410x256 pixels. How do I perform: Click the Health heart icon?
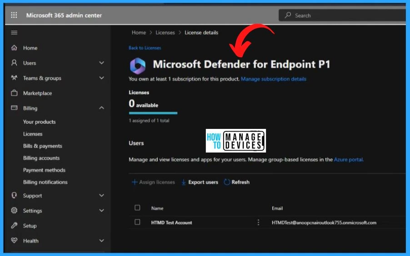14,240
